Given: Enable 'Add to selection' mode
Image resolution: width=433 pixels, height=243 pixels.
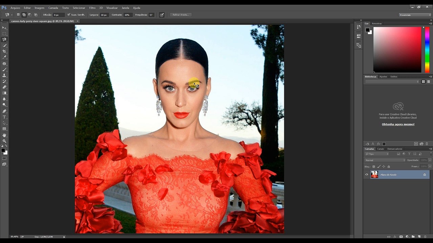Looking at the screenshot, I should point(24,15).
